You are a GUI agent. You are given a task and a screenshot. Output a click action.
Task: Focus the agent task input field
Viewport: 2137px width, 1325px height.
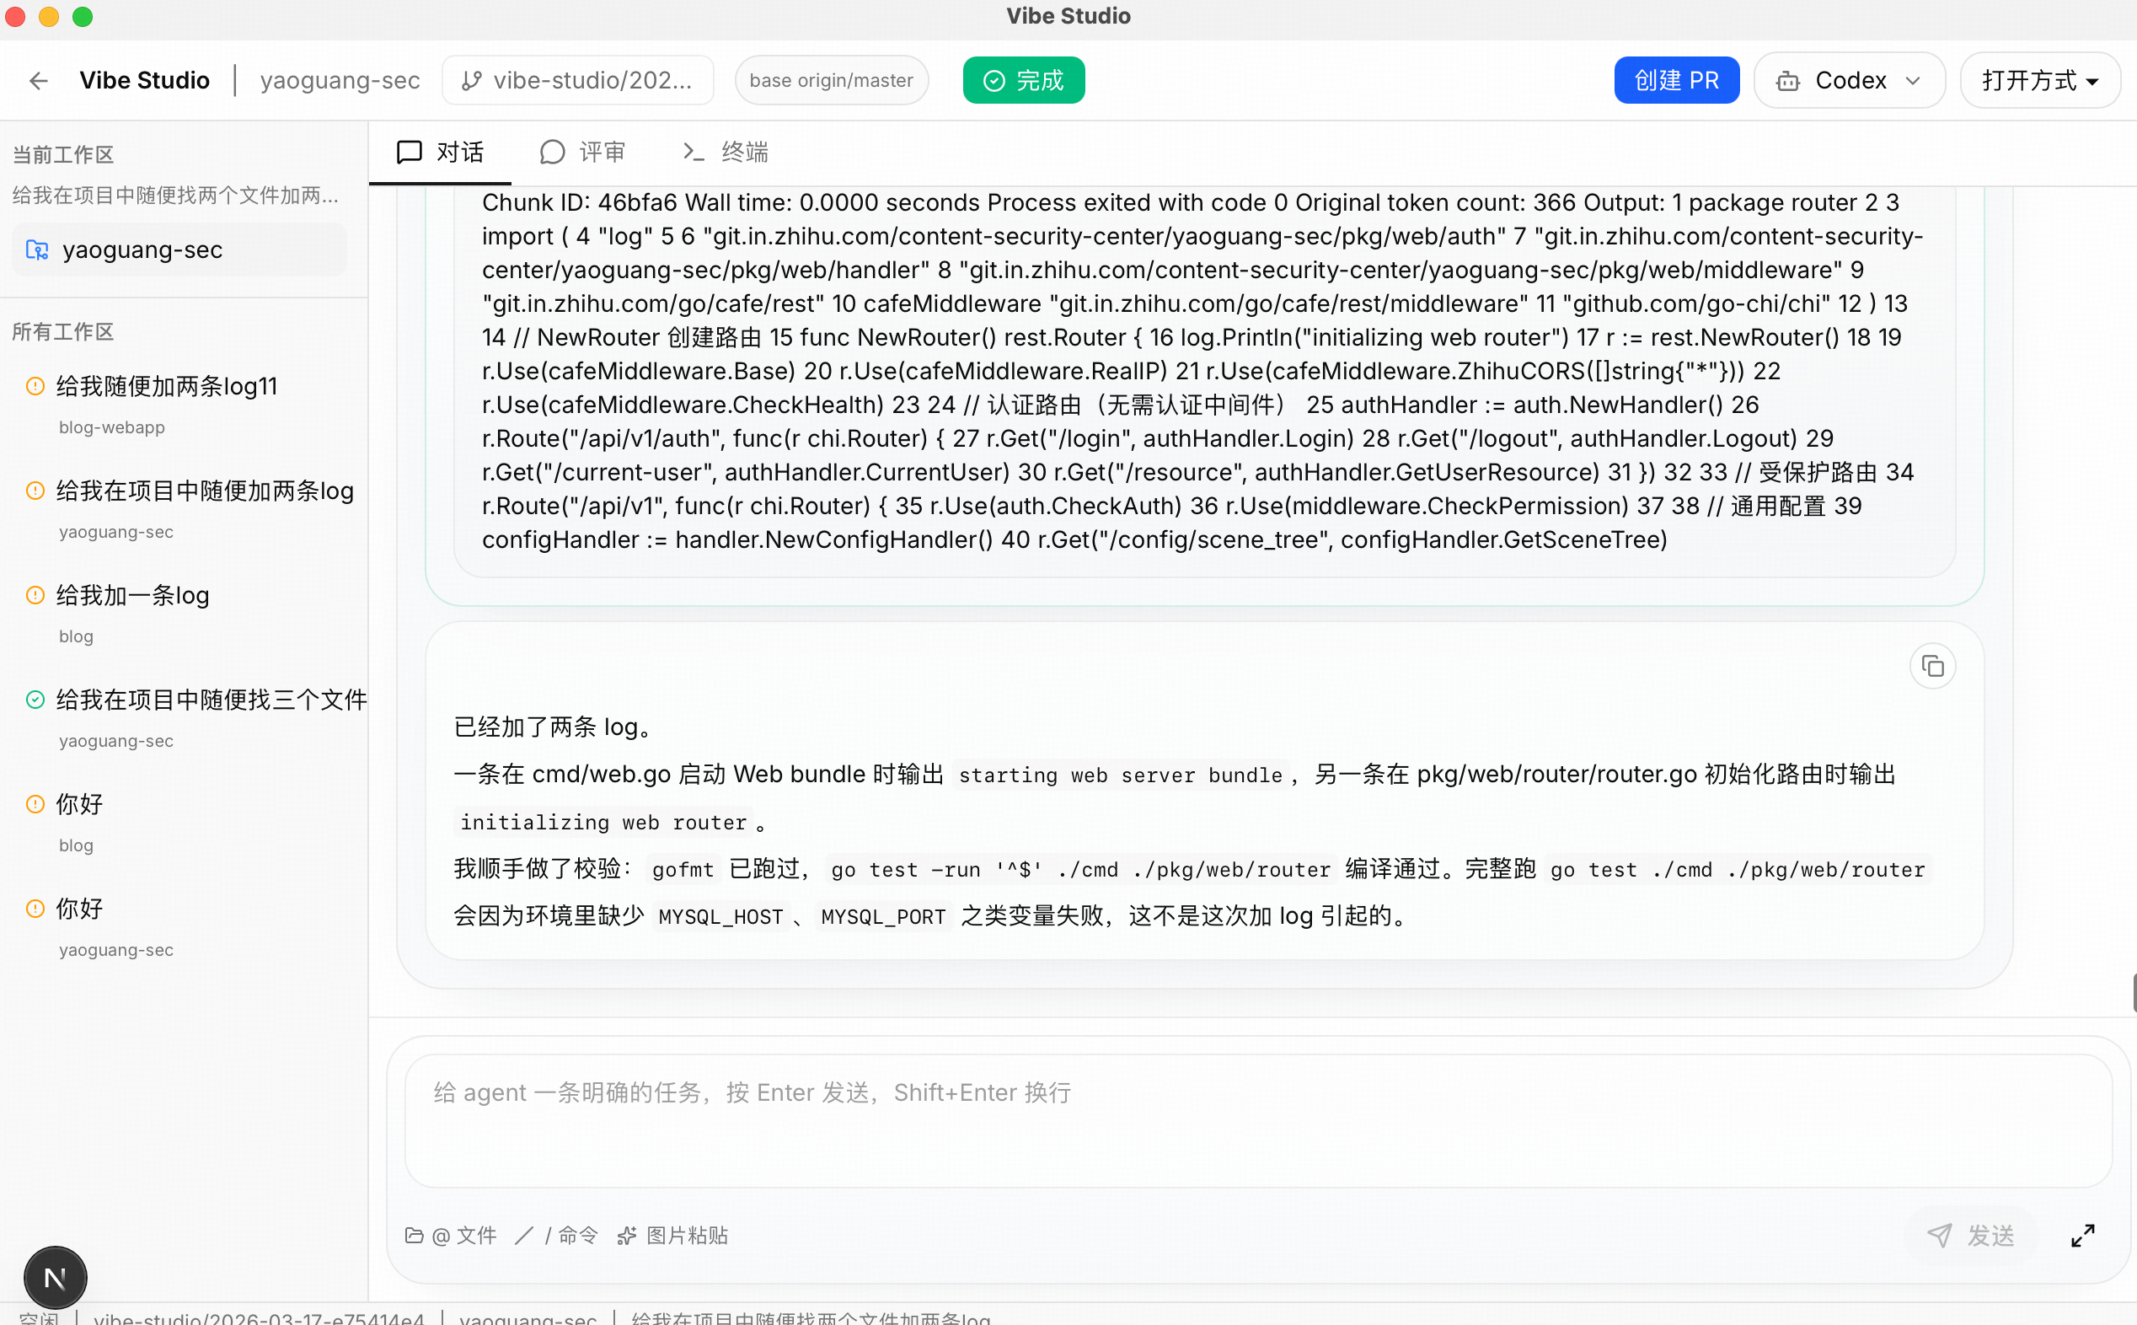pyautogui.click(x=1259, y=1121)
